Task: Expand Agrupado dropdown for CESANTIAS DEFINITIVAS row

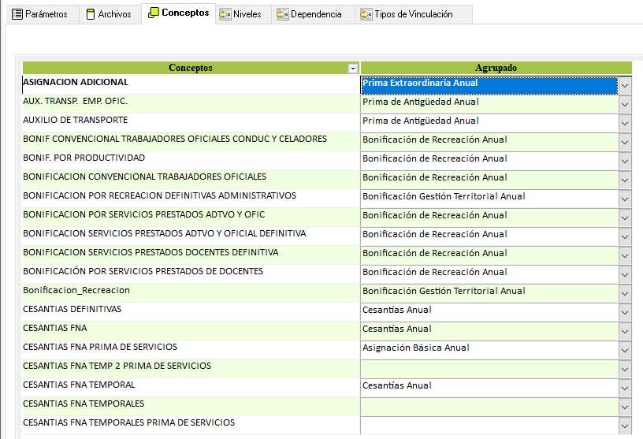Action: click(x=625, y=312)
